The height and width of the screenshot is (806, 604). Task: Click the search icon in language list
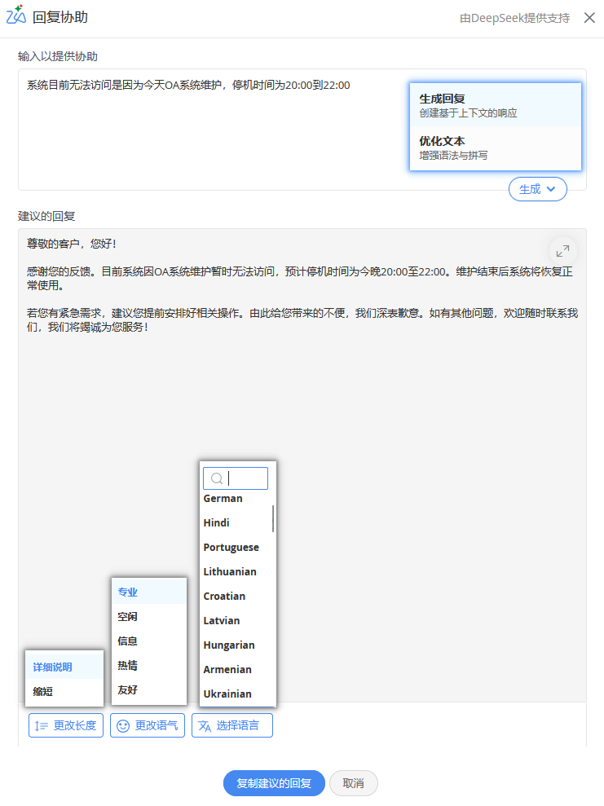(217, 478)
